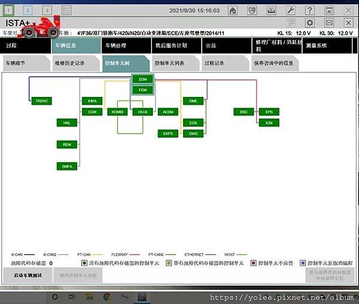Click the K-CAN bus legend label
The width and height of the screenshot is (359, 304).
tap(17, 254)
